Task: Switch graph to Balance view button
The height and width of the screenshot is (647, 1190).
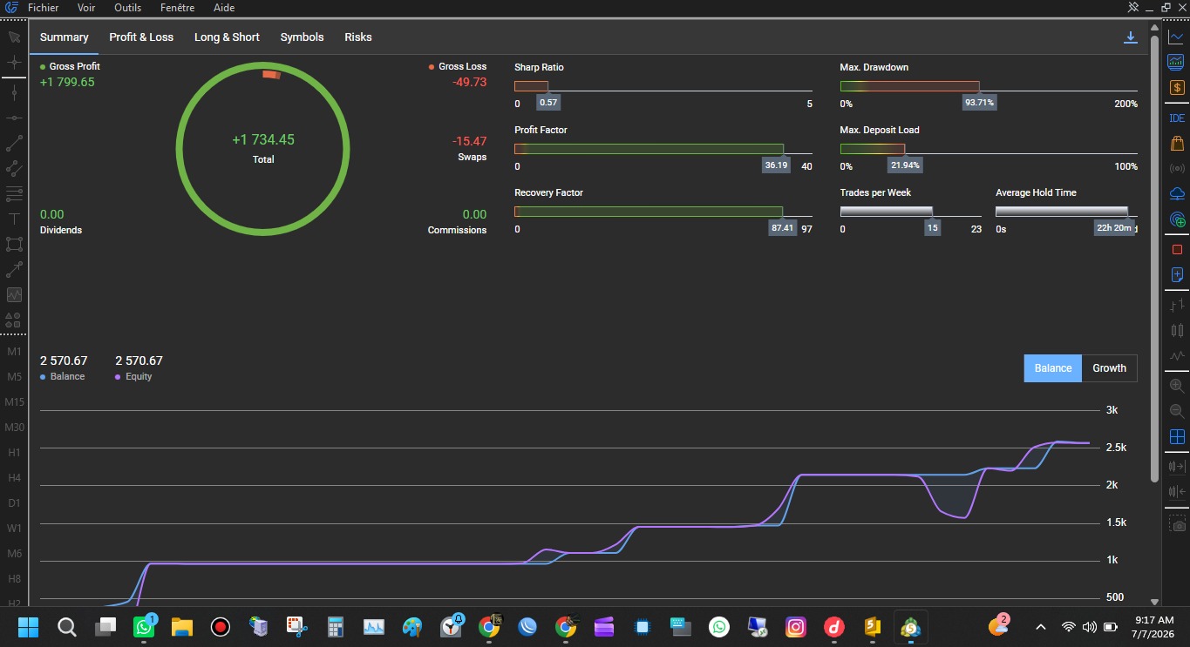Action: [1053, 368]
